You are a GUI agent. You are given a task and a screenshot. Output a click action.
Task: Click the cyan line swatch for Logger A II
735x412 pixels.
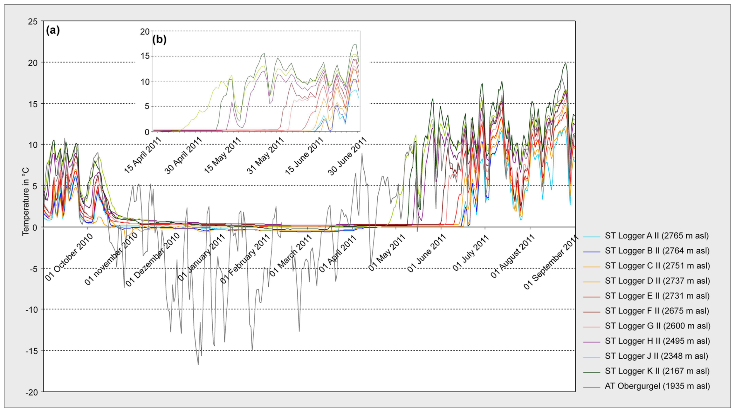click(592, 237)
